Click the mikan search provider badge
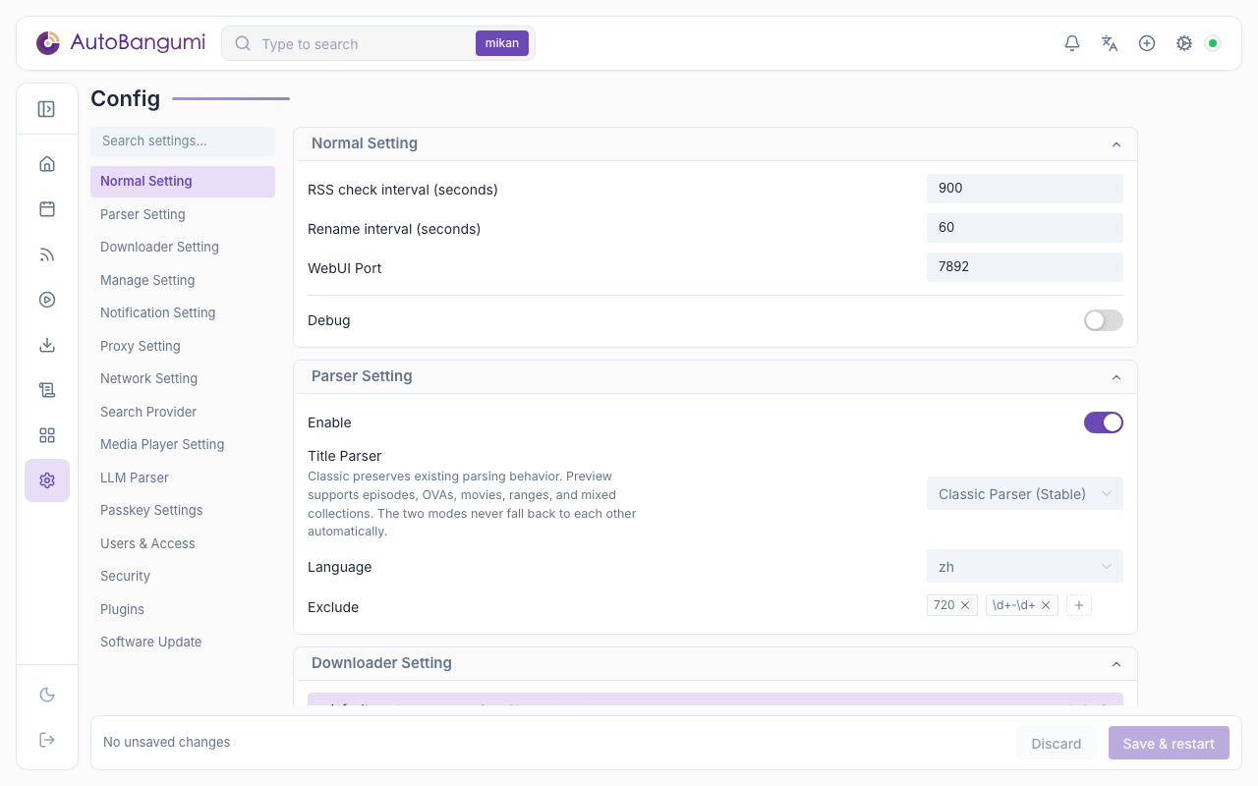This screenshot has width=1258, height=786. click(x=502, y=43)
